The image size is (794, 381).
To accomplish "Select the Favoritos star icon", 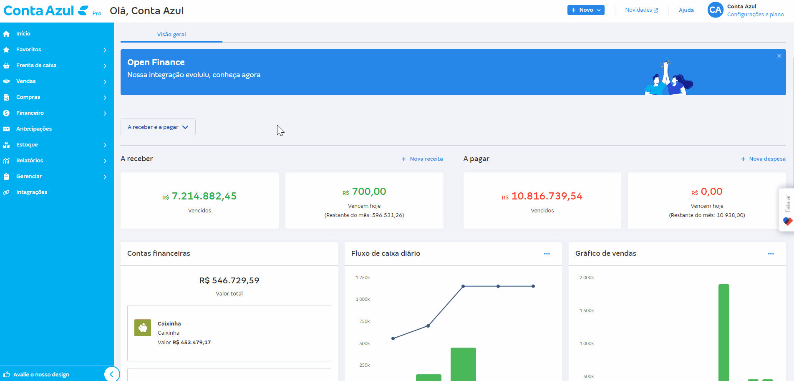I will tap(7, 49).
